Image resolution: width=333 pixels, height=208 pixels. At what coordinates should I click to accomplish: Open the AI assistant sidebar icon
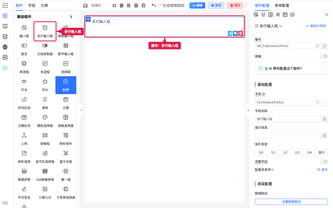[5, 68]
